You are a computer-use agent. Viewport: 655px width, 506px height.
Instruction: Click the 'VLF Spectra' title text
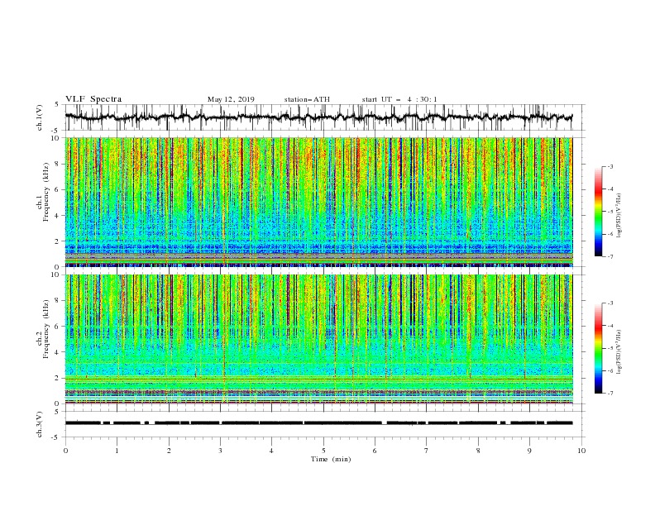pyautogui.click(x=93, y=99)
